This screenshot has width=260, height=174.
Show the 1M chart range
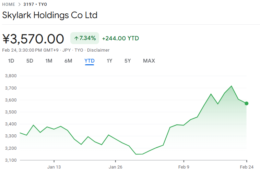click(49, 61)
